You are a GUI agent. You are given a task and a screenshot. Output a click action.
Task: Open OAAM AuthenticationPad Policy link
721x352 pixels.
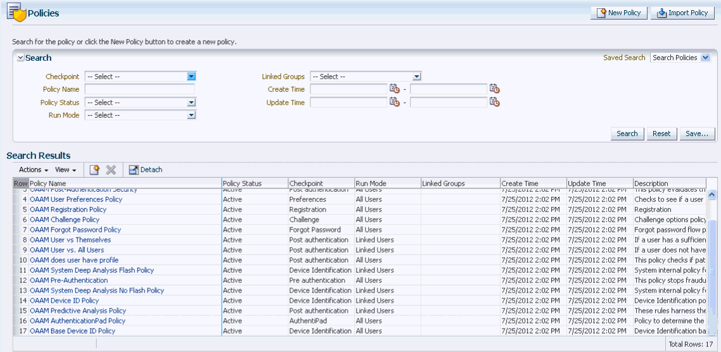(x=78, y=321)
